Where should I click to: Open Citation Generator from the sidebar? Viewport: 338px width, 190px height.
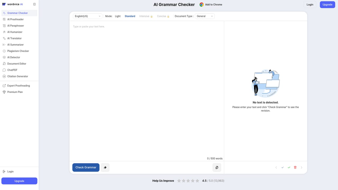click(19, 76)
